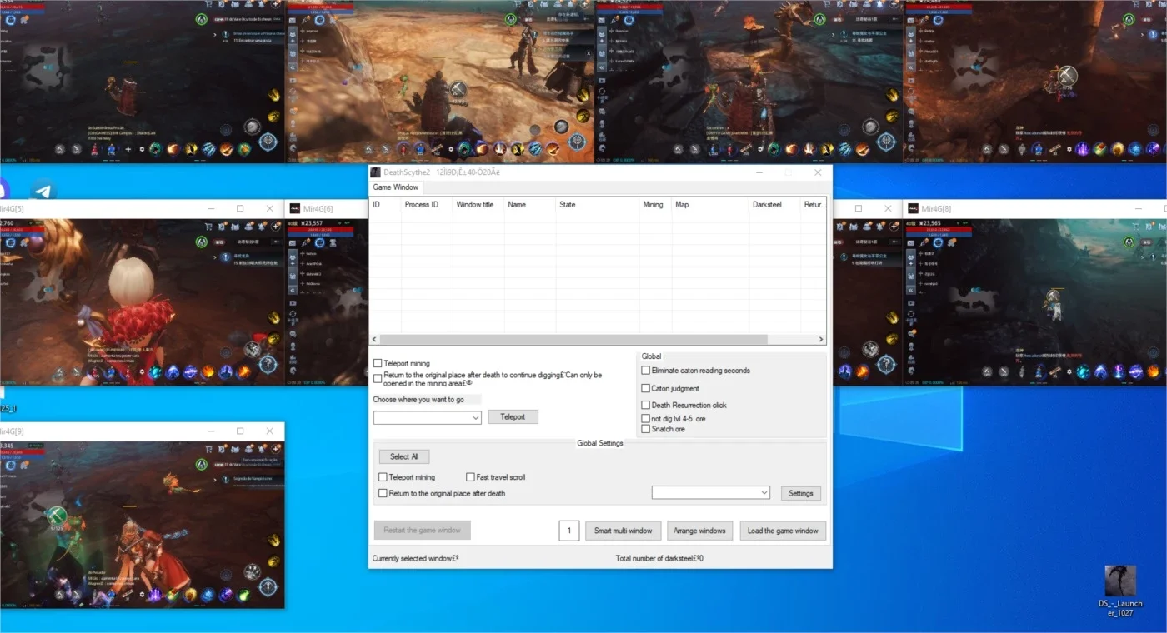Click the Mir4G[6] window title icon
1167x633 pixels.
[x=293, y=208]
